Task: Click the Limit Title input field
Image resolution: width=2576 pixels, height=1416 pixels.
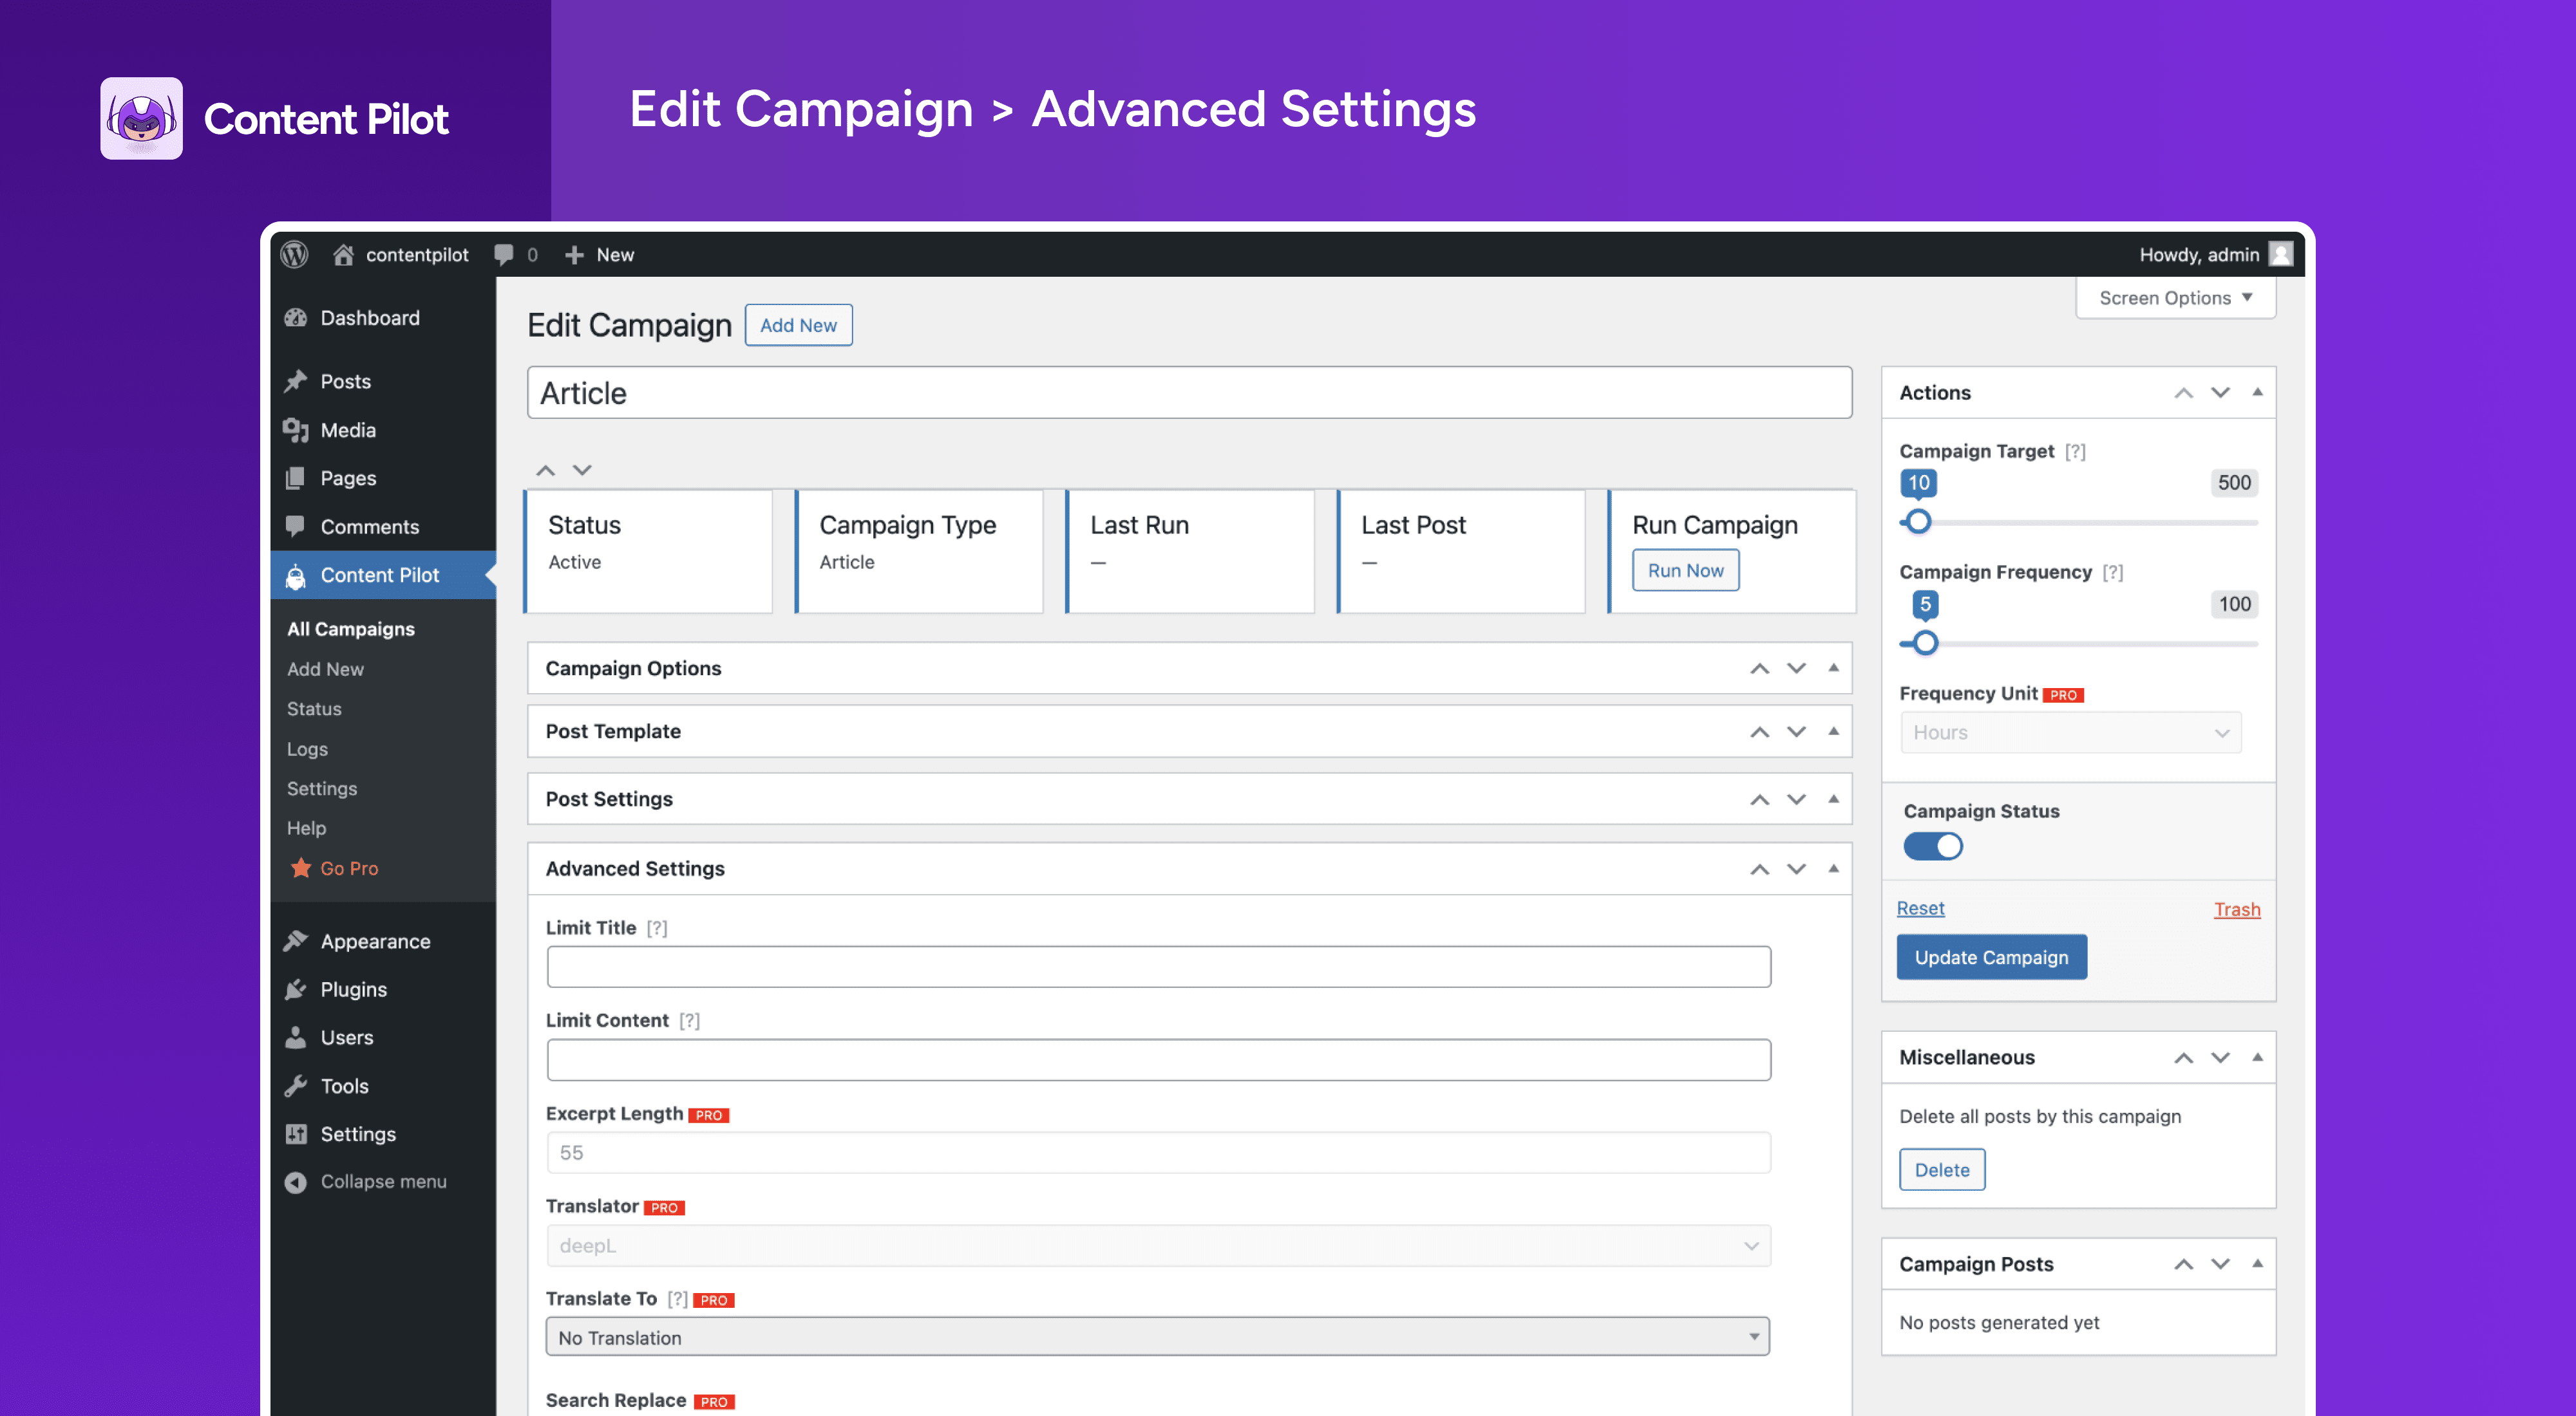Action: (1158, 967)
